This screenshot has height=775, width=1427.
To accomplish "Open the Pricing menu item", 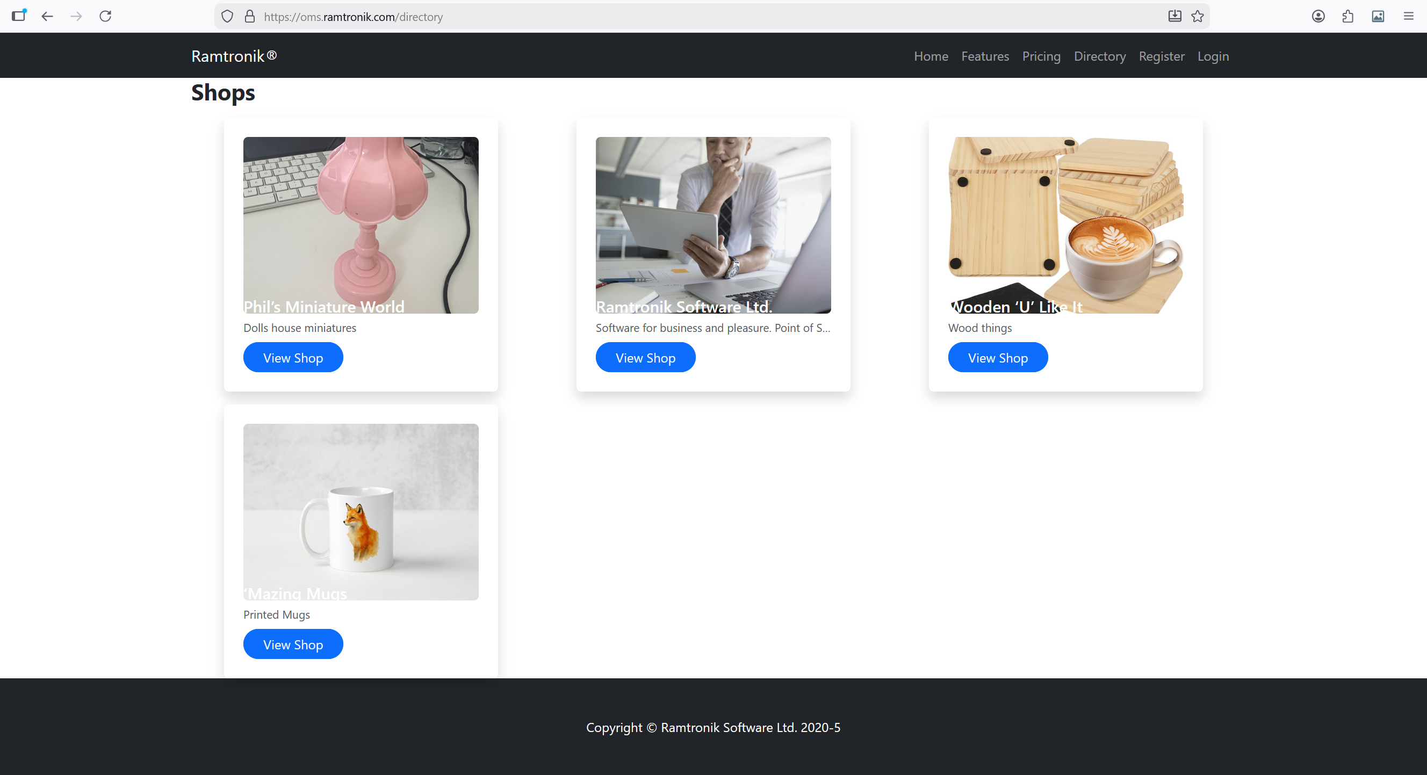I will click(x=1041, y=56).
